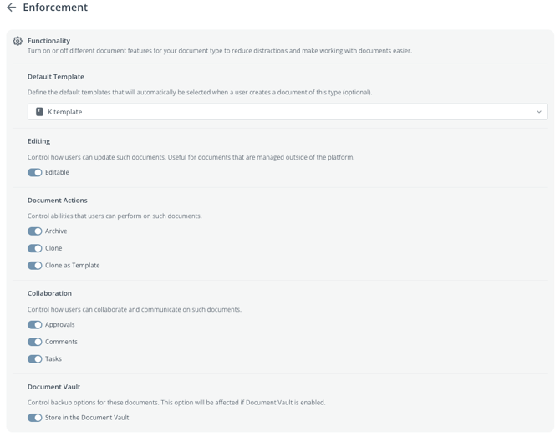The height and width of the screenshot is (437, 560).
Task: Toggle Store in the Document Vault
Action: coord(34,418)
